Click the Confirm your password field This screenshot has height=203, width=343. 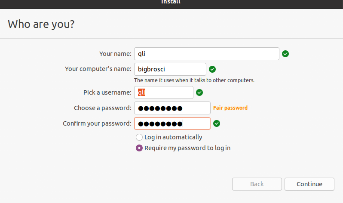[172, 123]
